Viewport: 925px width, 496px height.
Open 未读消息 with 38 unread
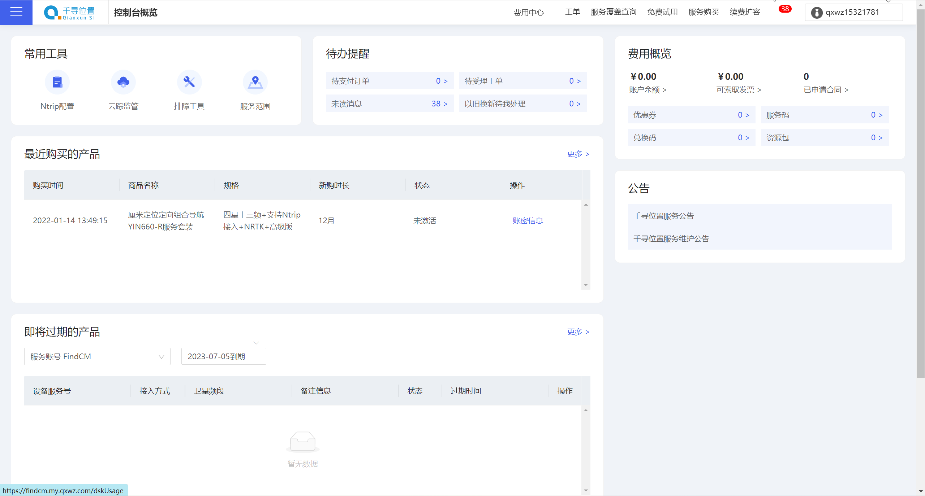click(390, 104)
